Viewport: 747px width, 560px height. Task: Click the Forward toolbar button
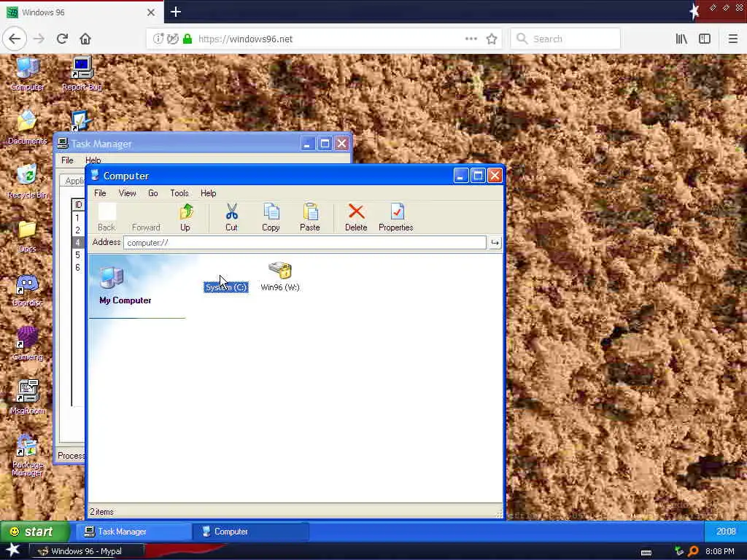coord(146,217)
